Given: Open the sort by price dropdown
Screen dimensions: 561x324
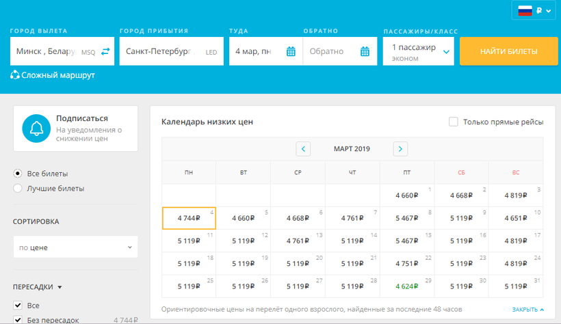Looking at the screenshot, I should point(75,247).
